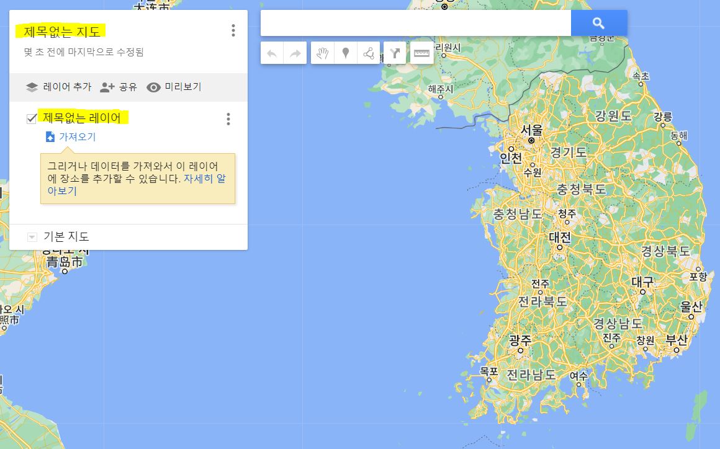Activate the measure distances ruler tool
This screenshot has width=720, height=449.
(x=421, y=52)
